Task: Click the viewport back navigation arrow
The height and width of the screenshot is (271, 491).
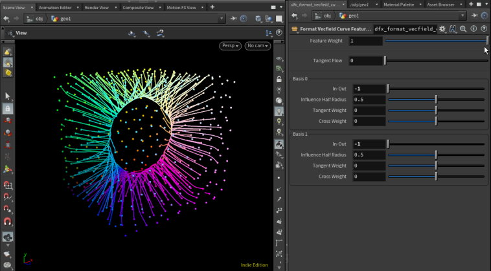Action: pyautogui.click(x=6, y=19)
